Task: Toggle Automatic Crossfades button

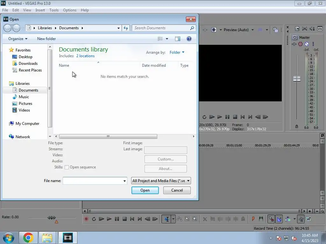Action: pyautogui.click(x=279, y=219)
